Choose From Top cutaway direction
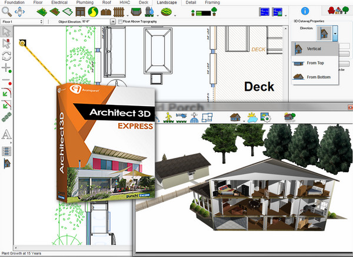Screen dimensions: 353x257 click(317, 62)
